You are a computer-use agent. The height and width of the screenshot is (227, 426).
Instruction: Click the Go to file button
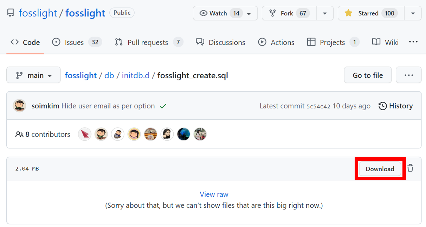coord(368,75)
